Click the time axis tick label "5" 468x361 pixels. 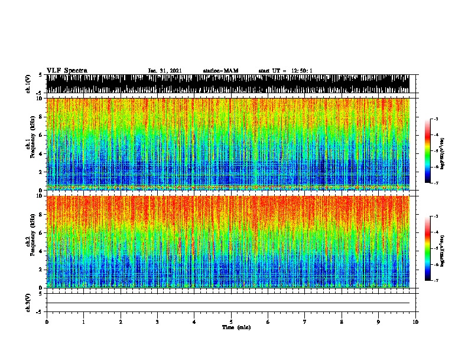pos(231,322)
